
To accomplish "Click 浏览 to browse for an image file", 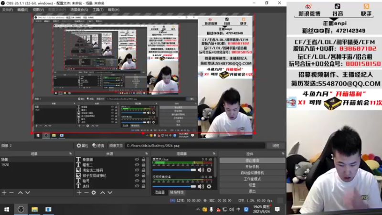I will 276,146.
